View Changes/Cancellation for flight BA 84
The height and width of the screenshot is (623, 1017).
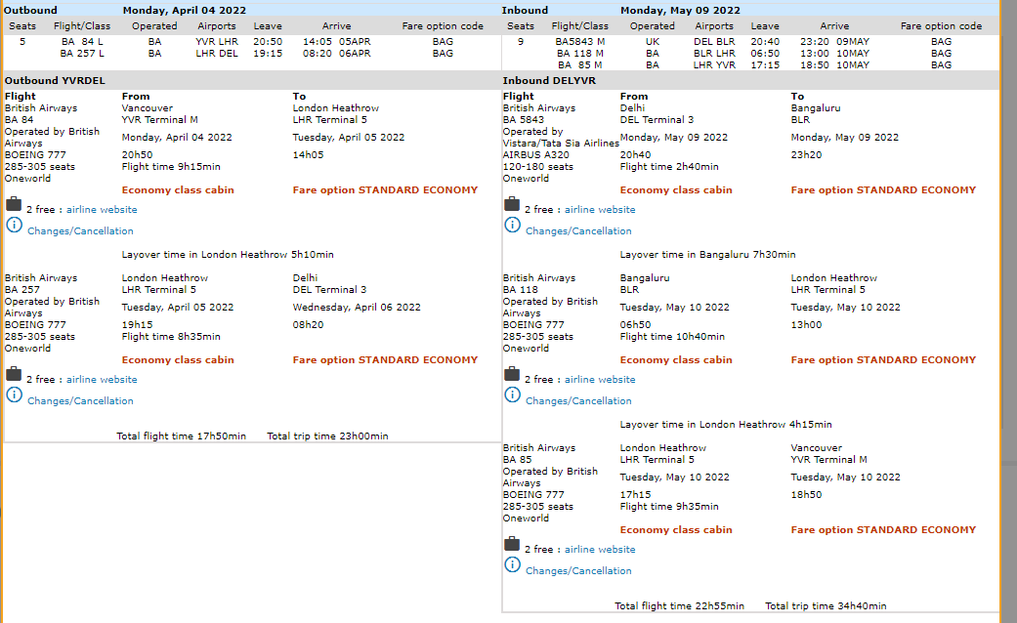(80, 231)
